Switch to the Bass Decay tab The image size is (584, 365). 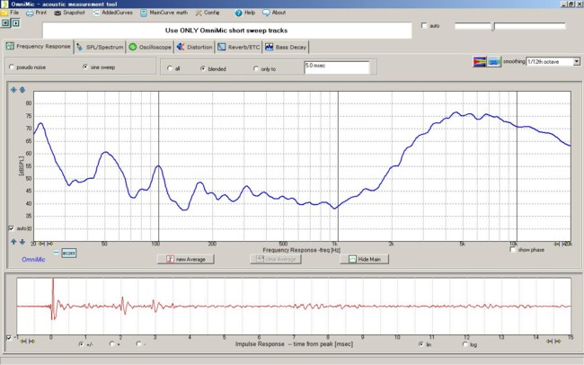point(286,48)
